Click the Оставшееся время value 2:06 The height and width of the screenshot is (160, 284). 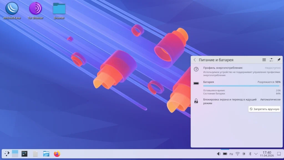coord(278,91)
